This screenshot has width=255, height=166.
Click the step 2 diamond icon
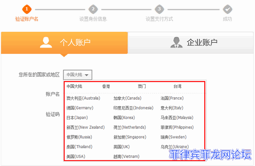click(93, 9)
